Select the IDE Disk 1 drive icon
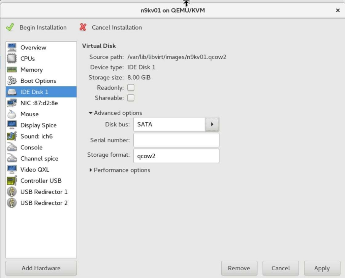The image size is (345, 278). point(12,92)
